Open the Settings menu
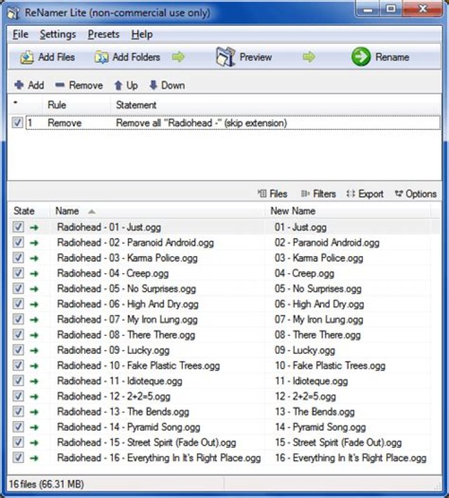 57,34
